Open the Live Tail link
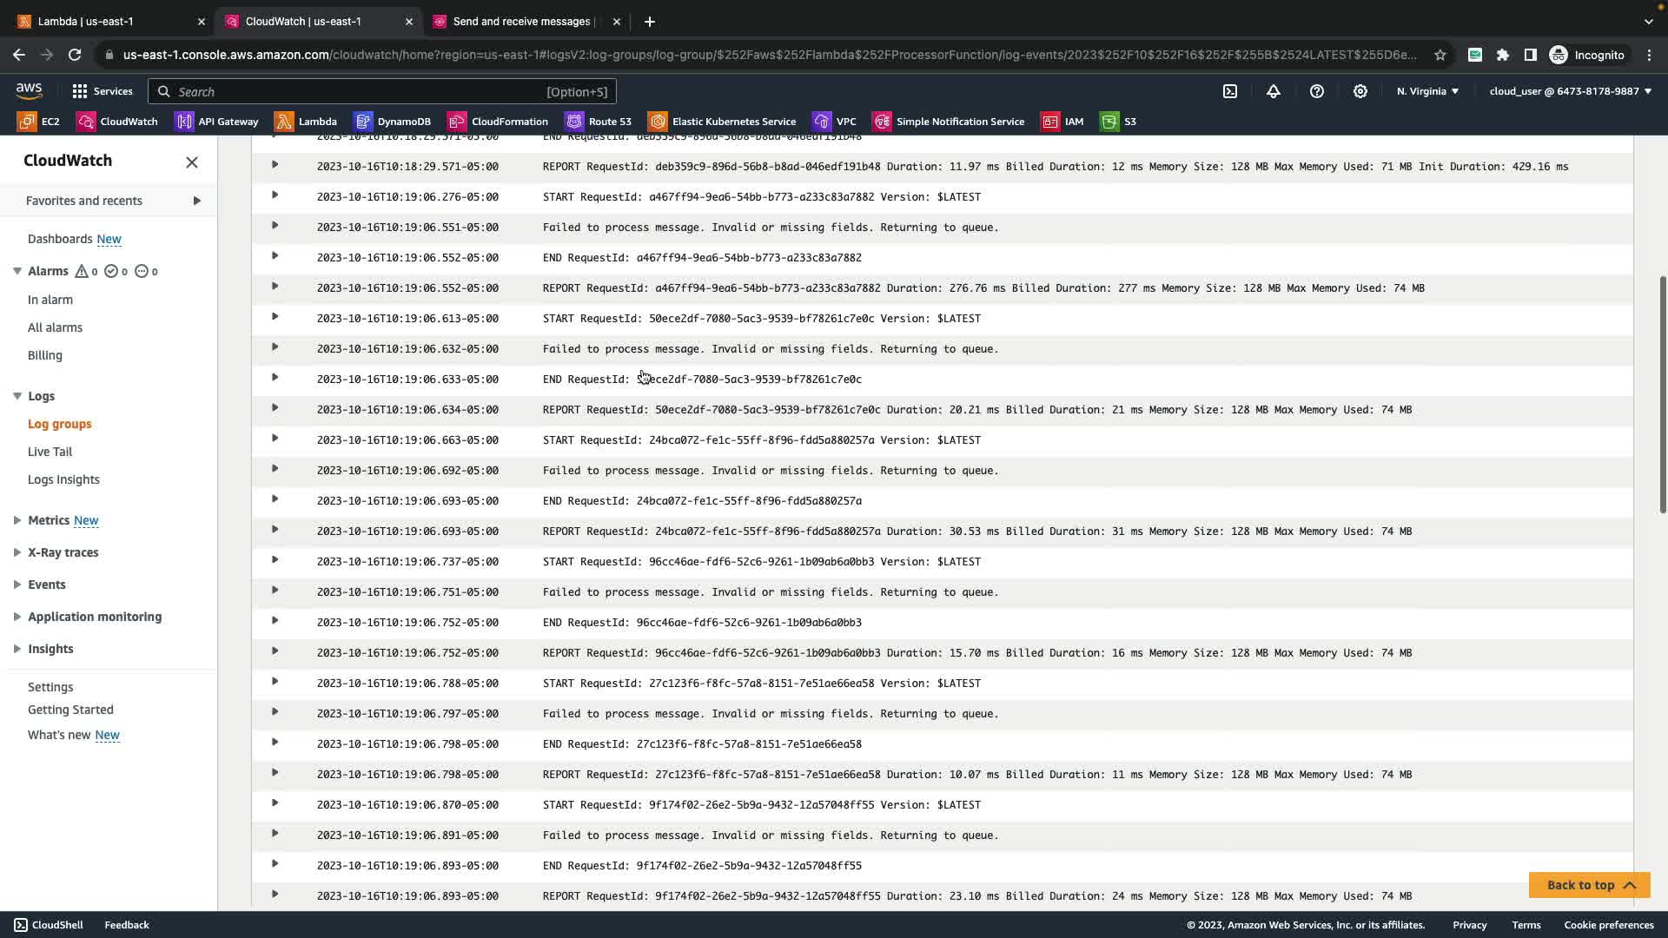The height and width of the screenshot is (938, 1668). click(50, 452)
